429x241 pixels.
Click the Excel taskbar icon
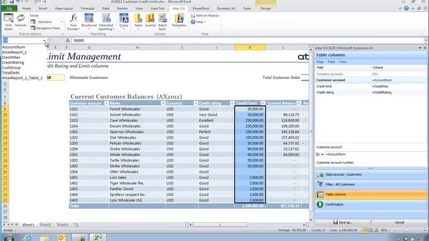click(x=97, y=238)
